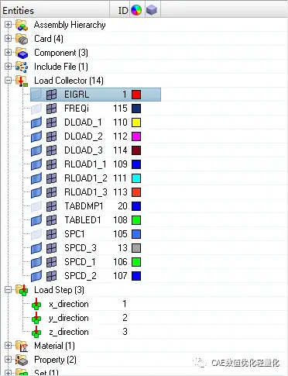Click the Assembly Hierarchy folder icon
Screen dimensions: 288x376
coord(22,25)
